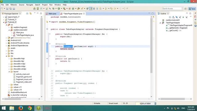Open the Android Virtual Device Manager icon

[x=38, y=9]
